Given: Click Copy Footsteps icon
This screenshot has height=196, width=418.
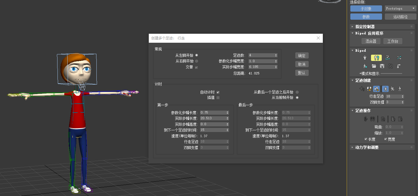Looking at the screenshot, I should coord(393,119).
